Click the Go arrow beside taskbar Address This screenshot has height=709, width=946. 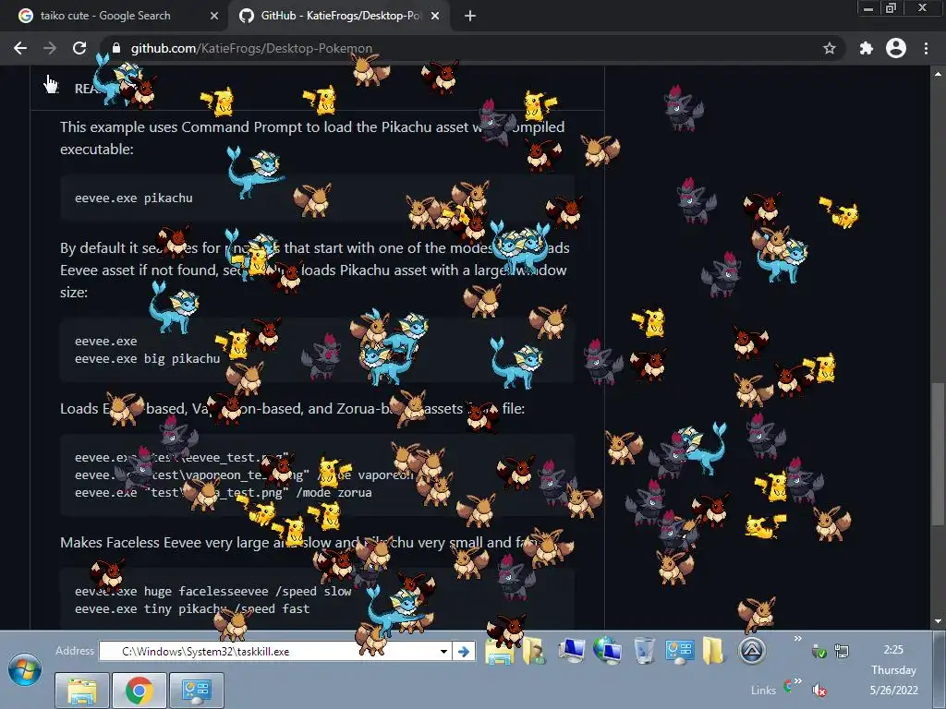(x=464, y=652)
